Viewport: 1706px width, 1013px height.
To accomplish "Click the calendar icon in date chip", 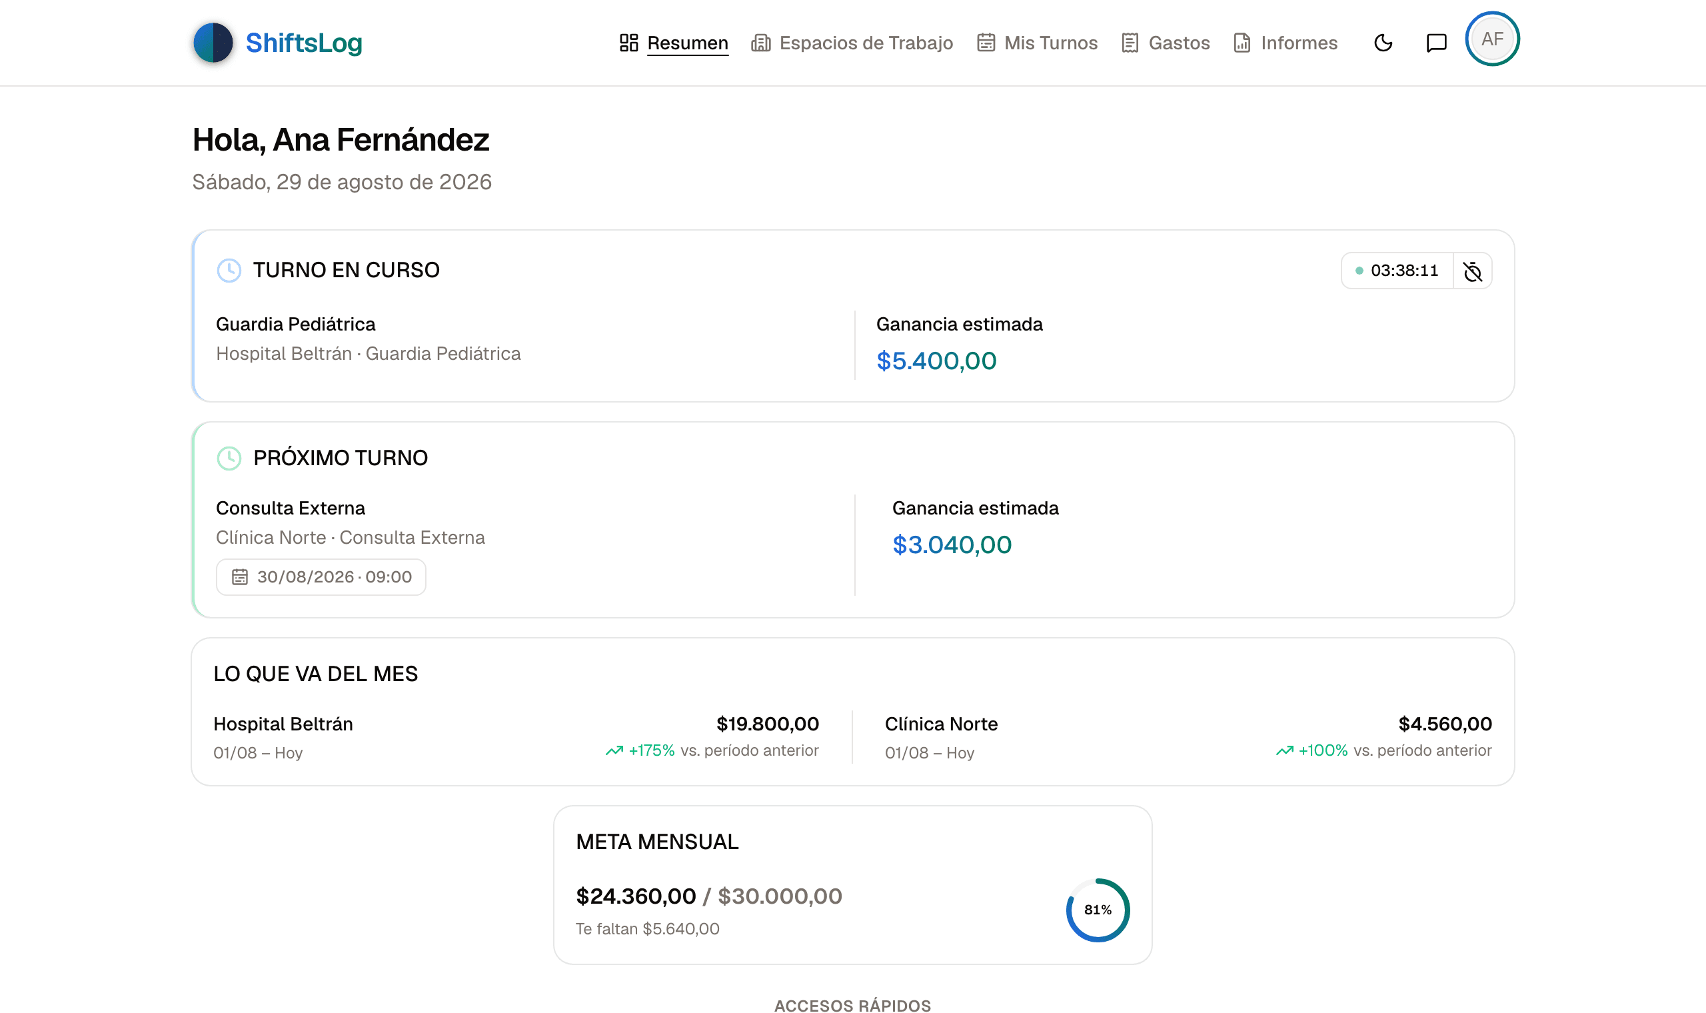I will [x=239, y=576].
